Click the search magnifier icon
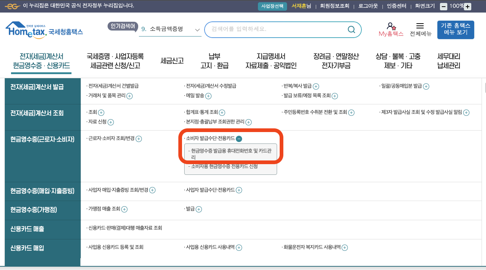 pyautogui.click(x=351, y=30)
